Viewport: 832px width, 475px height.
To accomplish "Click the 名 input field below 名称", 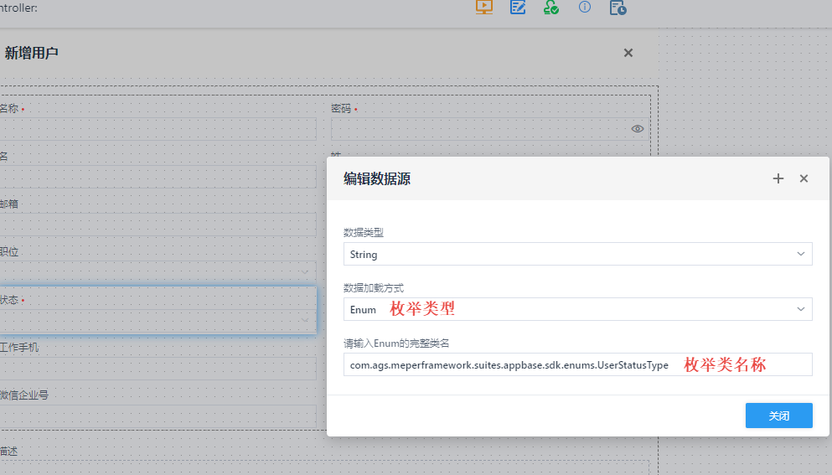I will pos(157,177).
